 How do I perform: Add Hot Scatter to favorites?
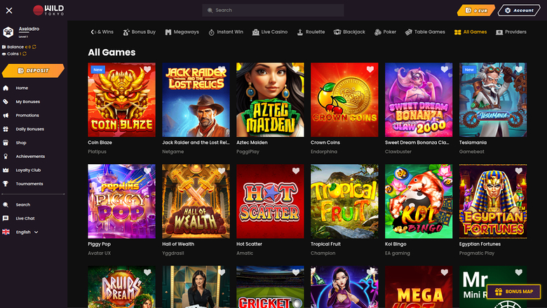(x=296, y=171)
